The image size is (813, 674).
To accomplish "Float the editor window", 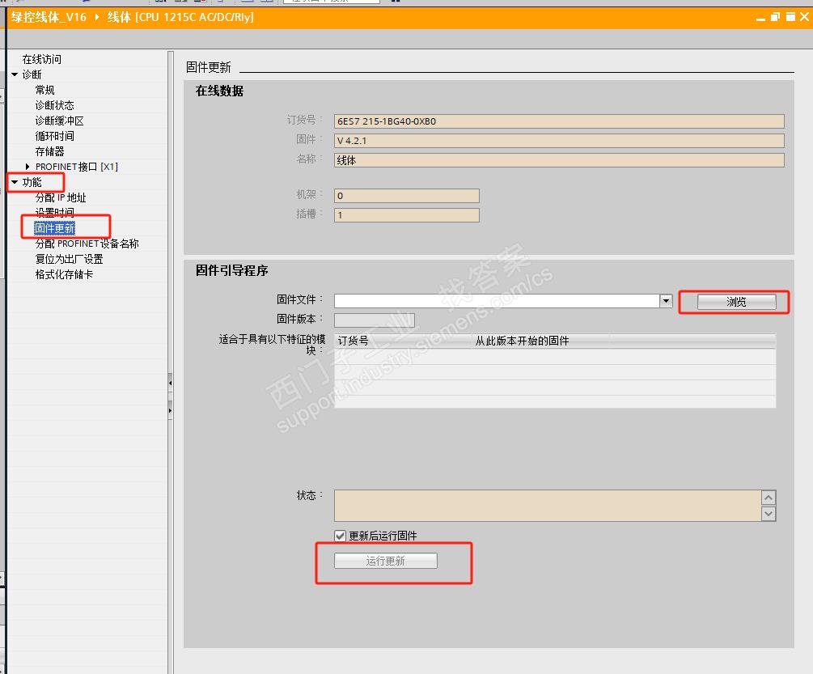I will [775, 17].
